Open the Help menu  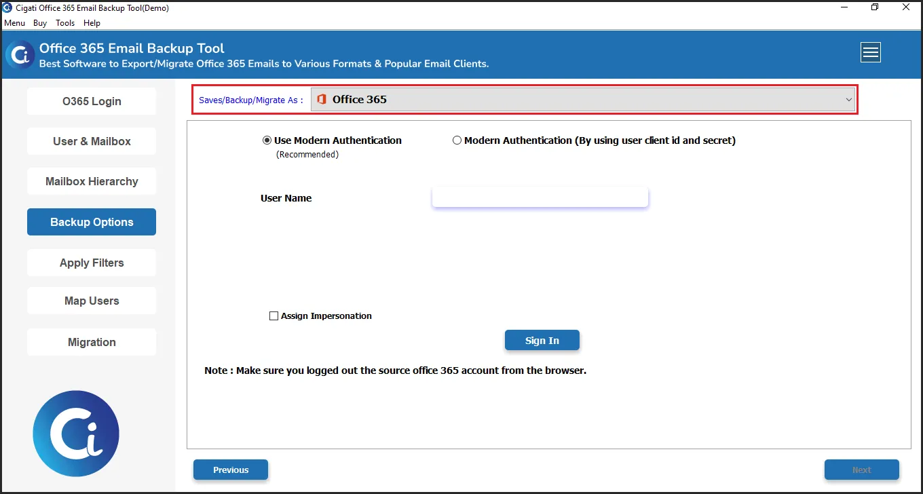[x=92, y=23]
